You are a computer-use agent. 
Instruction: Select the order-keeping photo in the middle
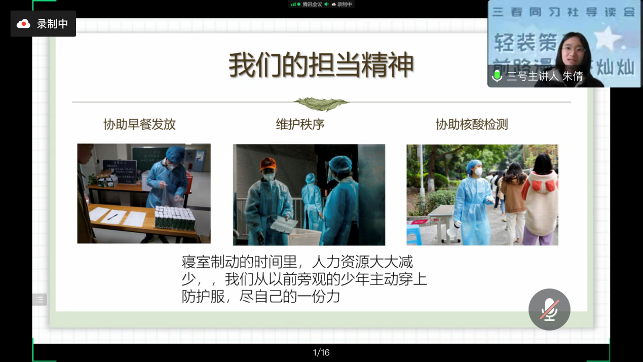click(309, 195)
